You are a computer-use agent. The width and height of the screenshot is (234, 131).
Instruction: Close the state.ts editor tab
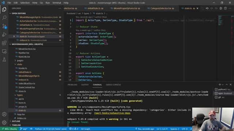(x=197, y=8)
